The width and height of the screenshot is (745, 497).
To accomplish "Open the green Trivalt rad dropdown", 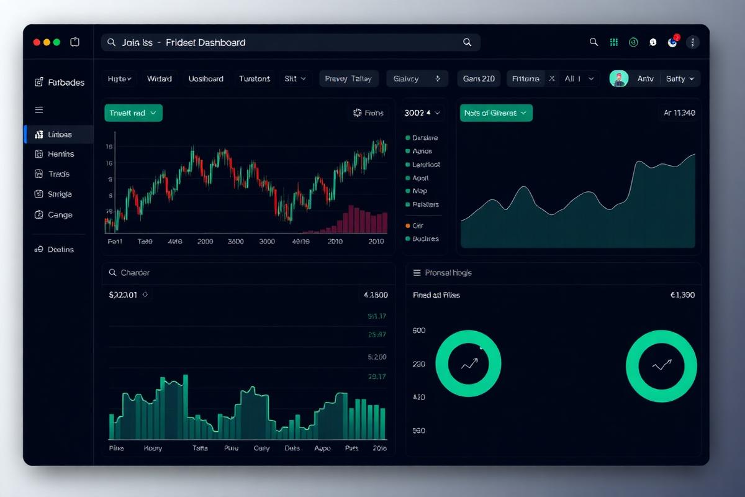I will point(133,113).
